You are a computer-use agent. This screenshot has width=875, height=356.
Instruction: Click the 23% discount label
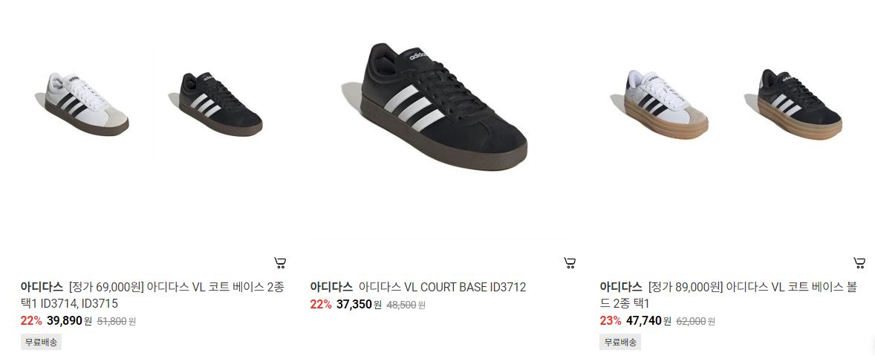tap(611, 321)
